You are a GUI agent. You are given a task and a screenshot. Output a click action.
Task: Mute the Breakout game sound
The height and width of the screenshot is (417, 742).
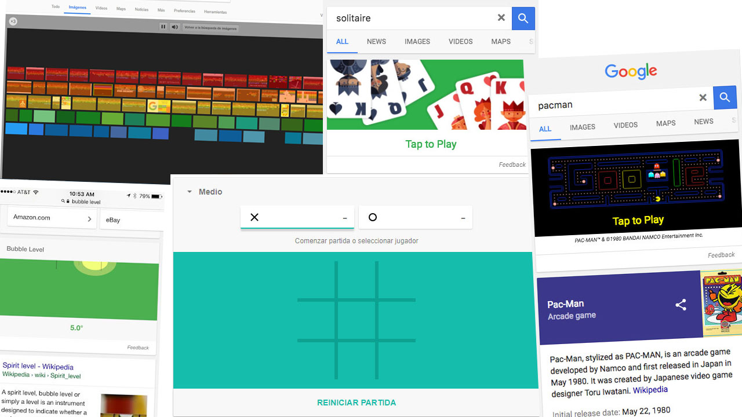click(174, 27)
